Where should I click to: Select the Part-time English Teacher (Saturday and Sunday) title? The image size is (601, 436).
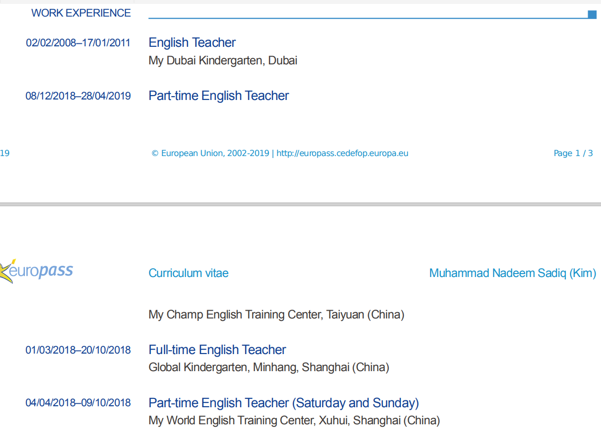tap(284, 403)
